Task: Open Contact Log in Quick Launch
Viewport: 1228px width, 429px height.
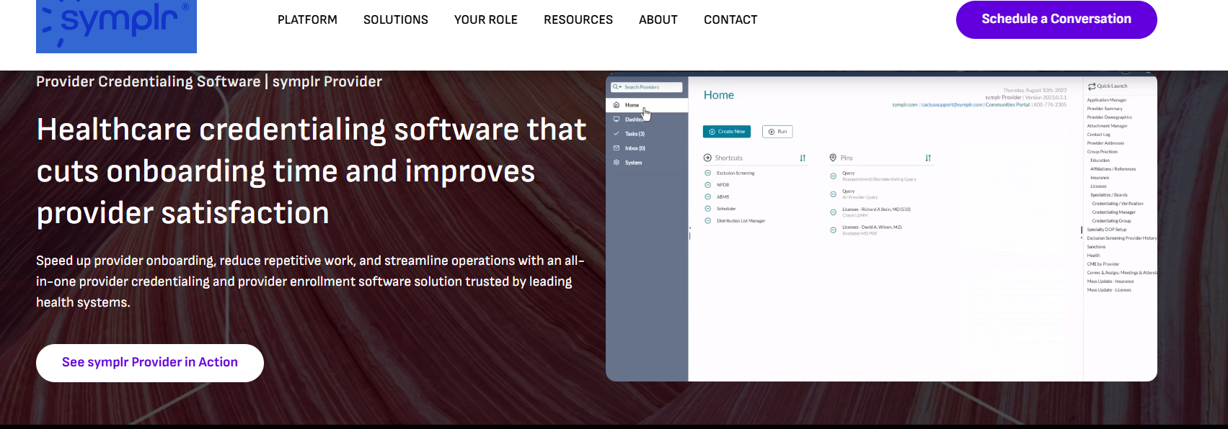Action: [x=1099, y=135]
